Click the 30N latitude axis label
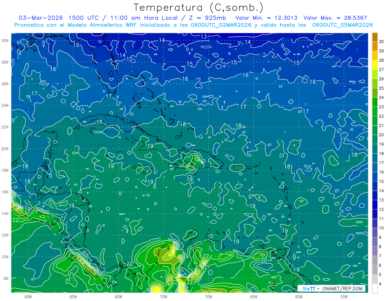This screenshot has height=301, width=390. point(5,41)
